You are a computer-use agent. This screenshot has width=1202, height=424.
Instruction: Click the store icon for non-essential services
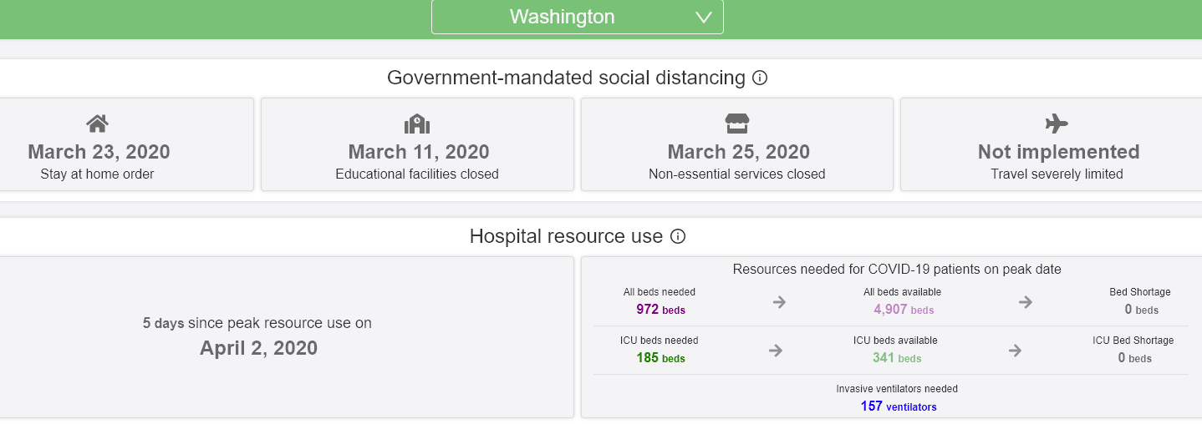click(x=736, y=124)
